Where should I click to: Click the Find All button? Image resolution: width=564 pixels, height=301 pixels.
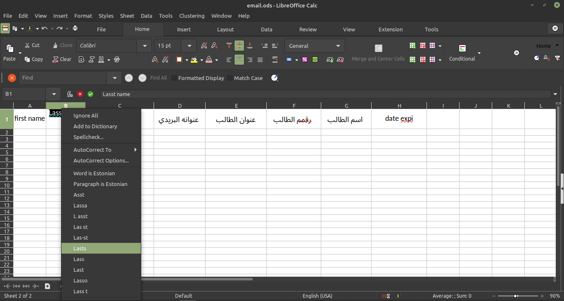(159, 78)
